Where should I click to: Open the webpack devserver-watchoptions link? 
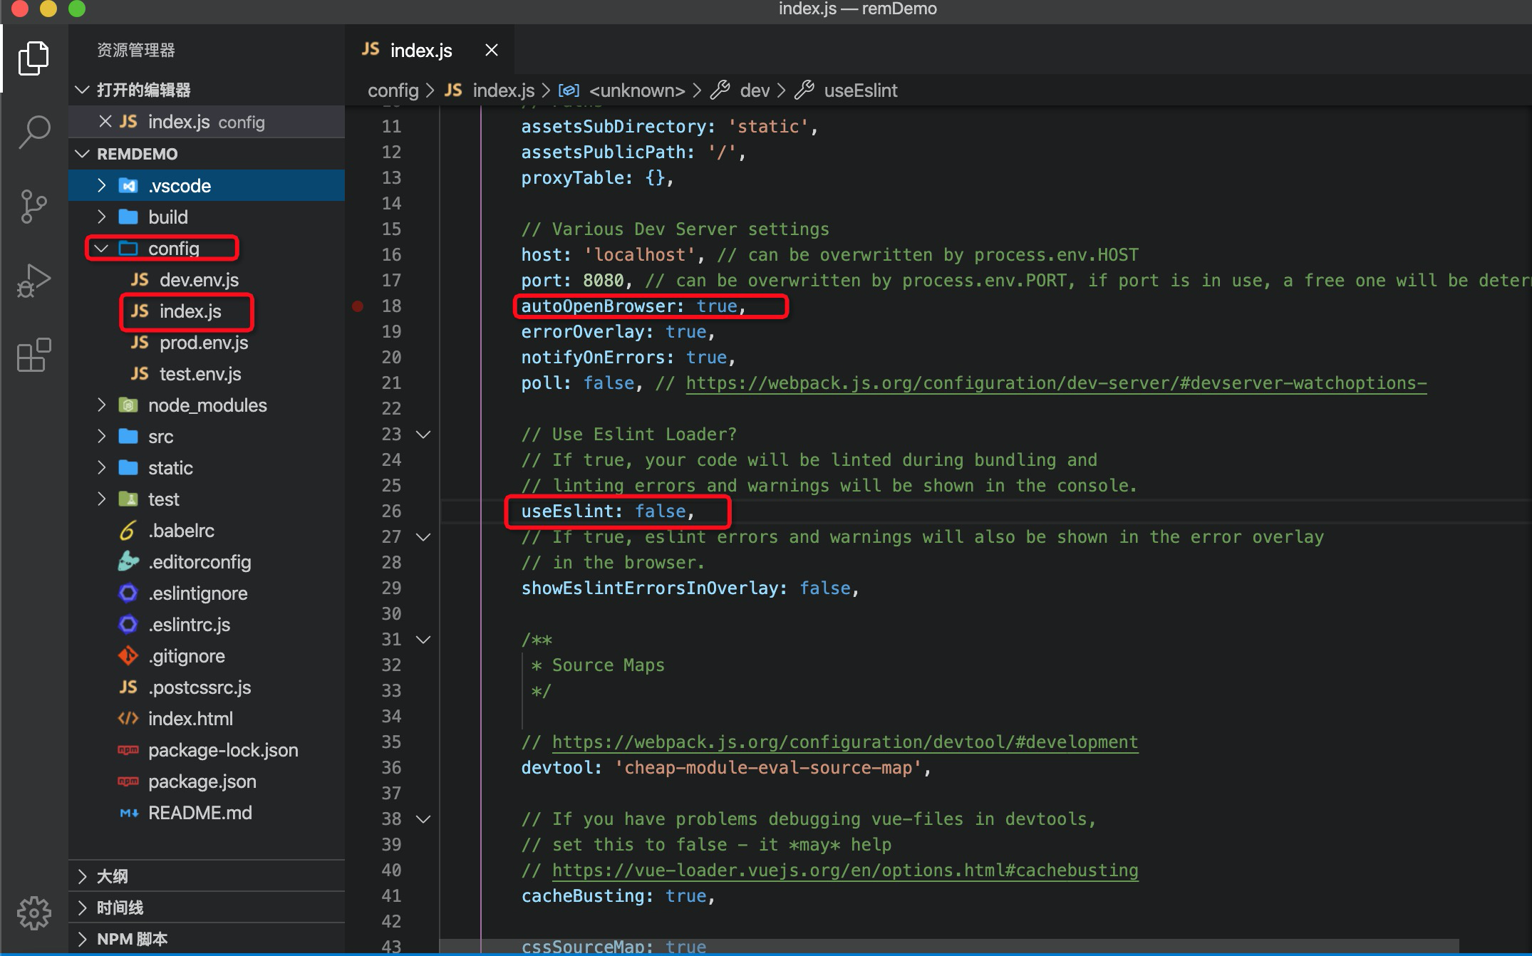(1056, 383)
